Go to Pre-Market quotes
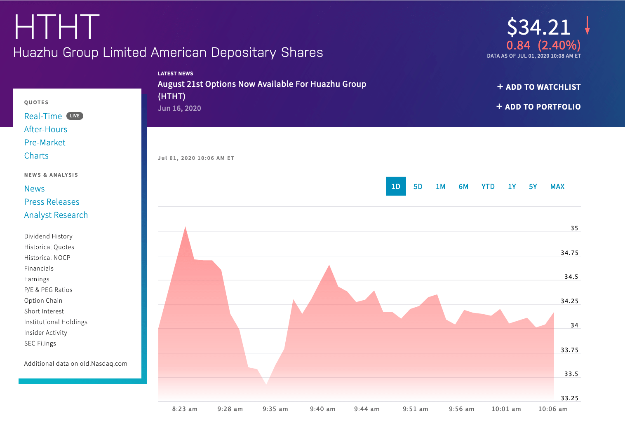625x425 pixels. pyautogui.click(x=45, y=142)
